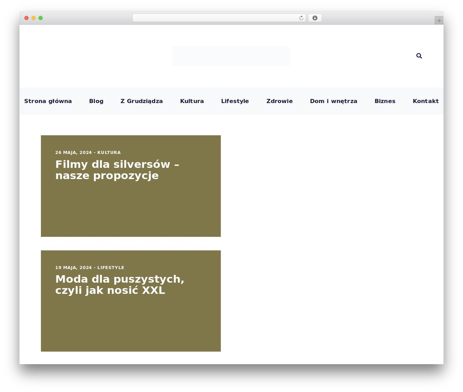Open the Kultura navigation link
Screen dimensions: 463x392
[x=192, y=101]
